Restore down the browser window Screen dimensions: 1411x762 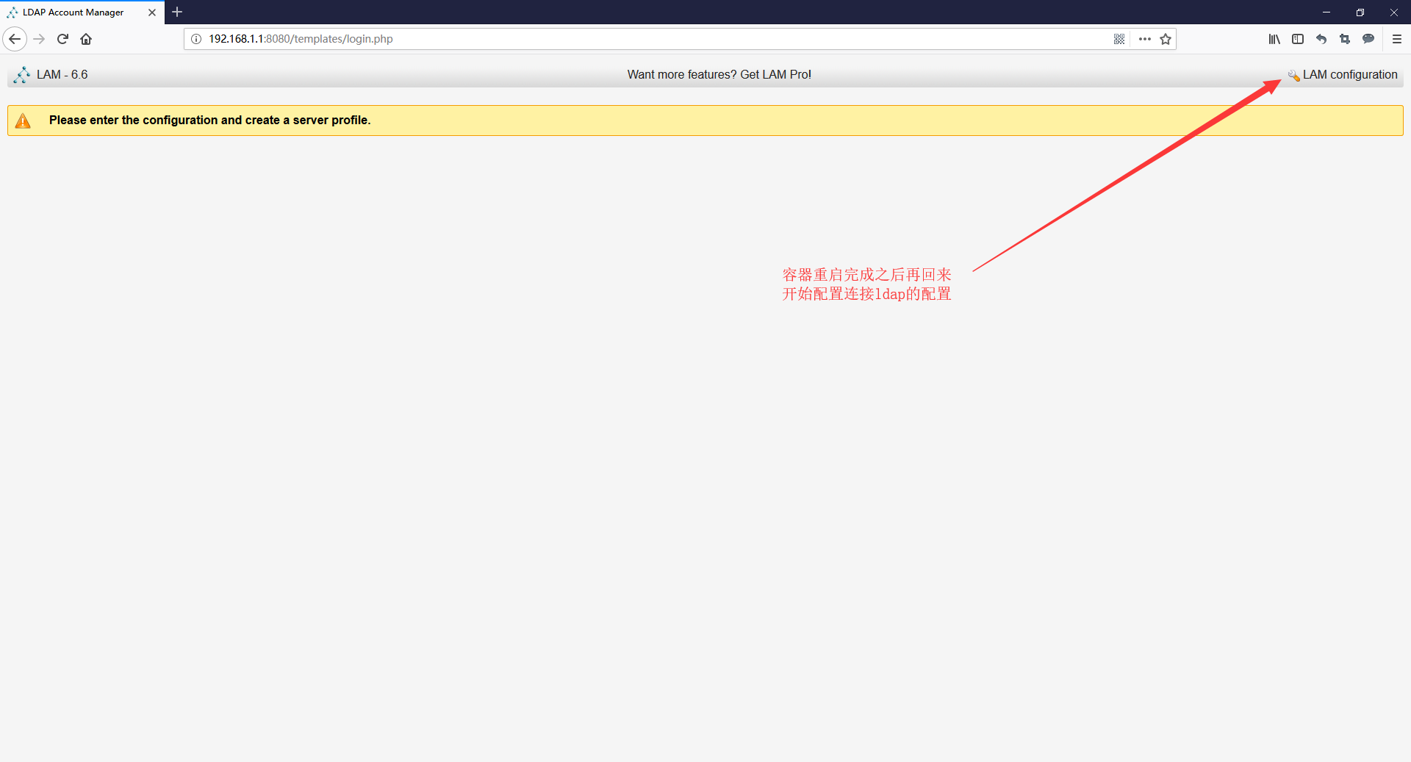point(1360,12)
